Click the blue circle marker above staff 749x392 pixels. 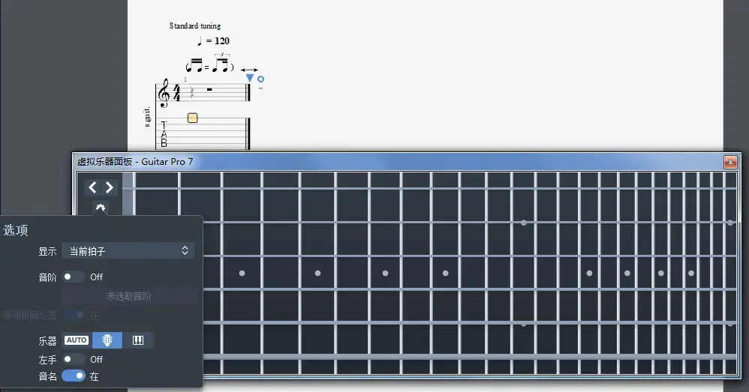pyautogui.click(x=261, y=79)
